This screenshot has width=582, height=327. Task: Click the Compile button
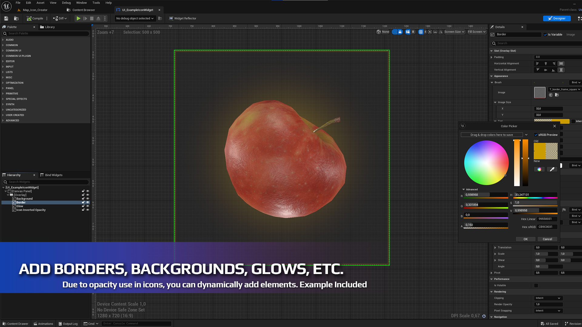click(35, 18)
